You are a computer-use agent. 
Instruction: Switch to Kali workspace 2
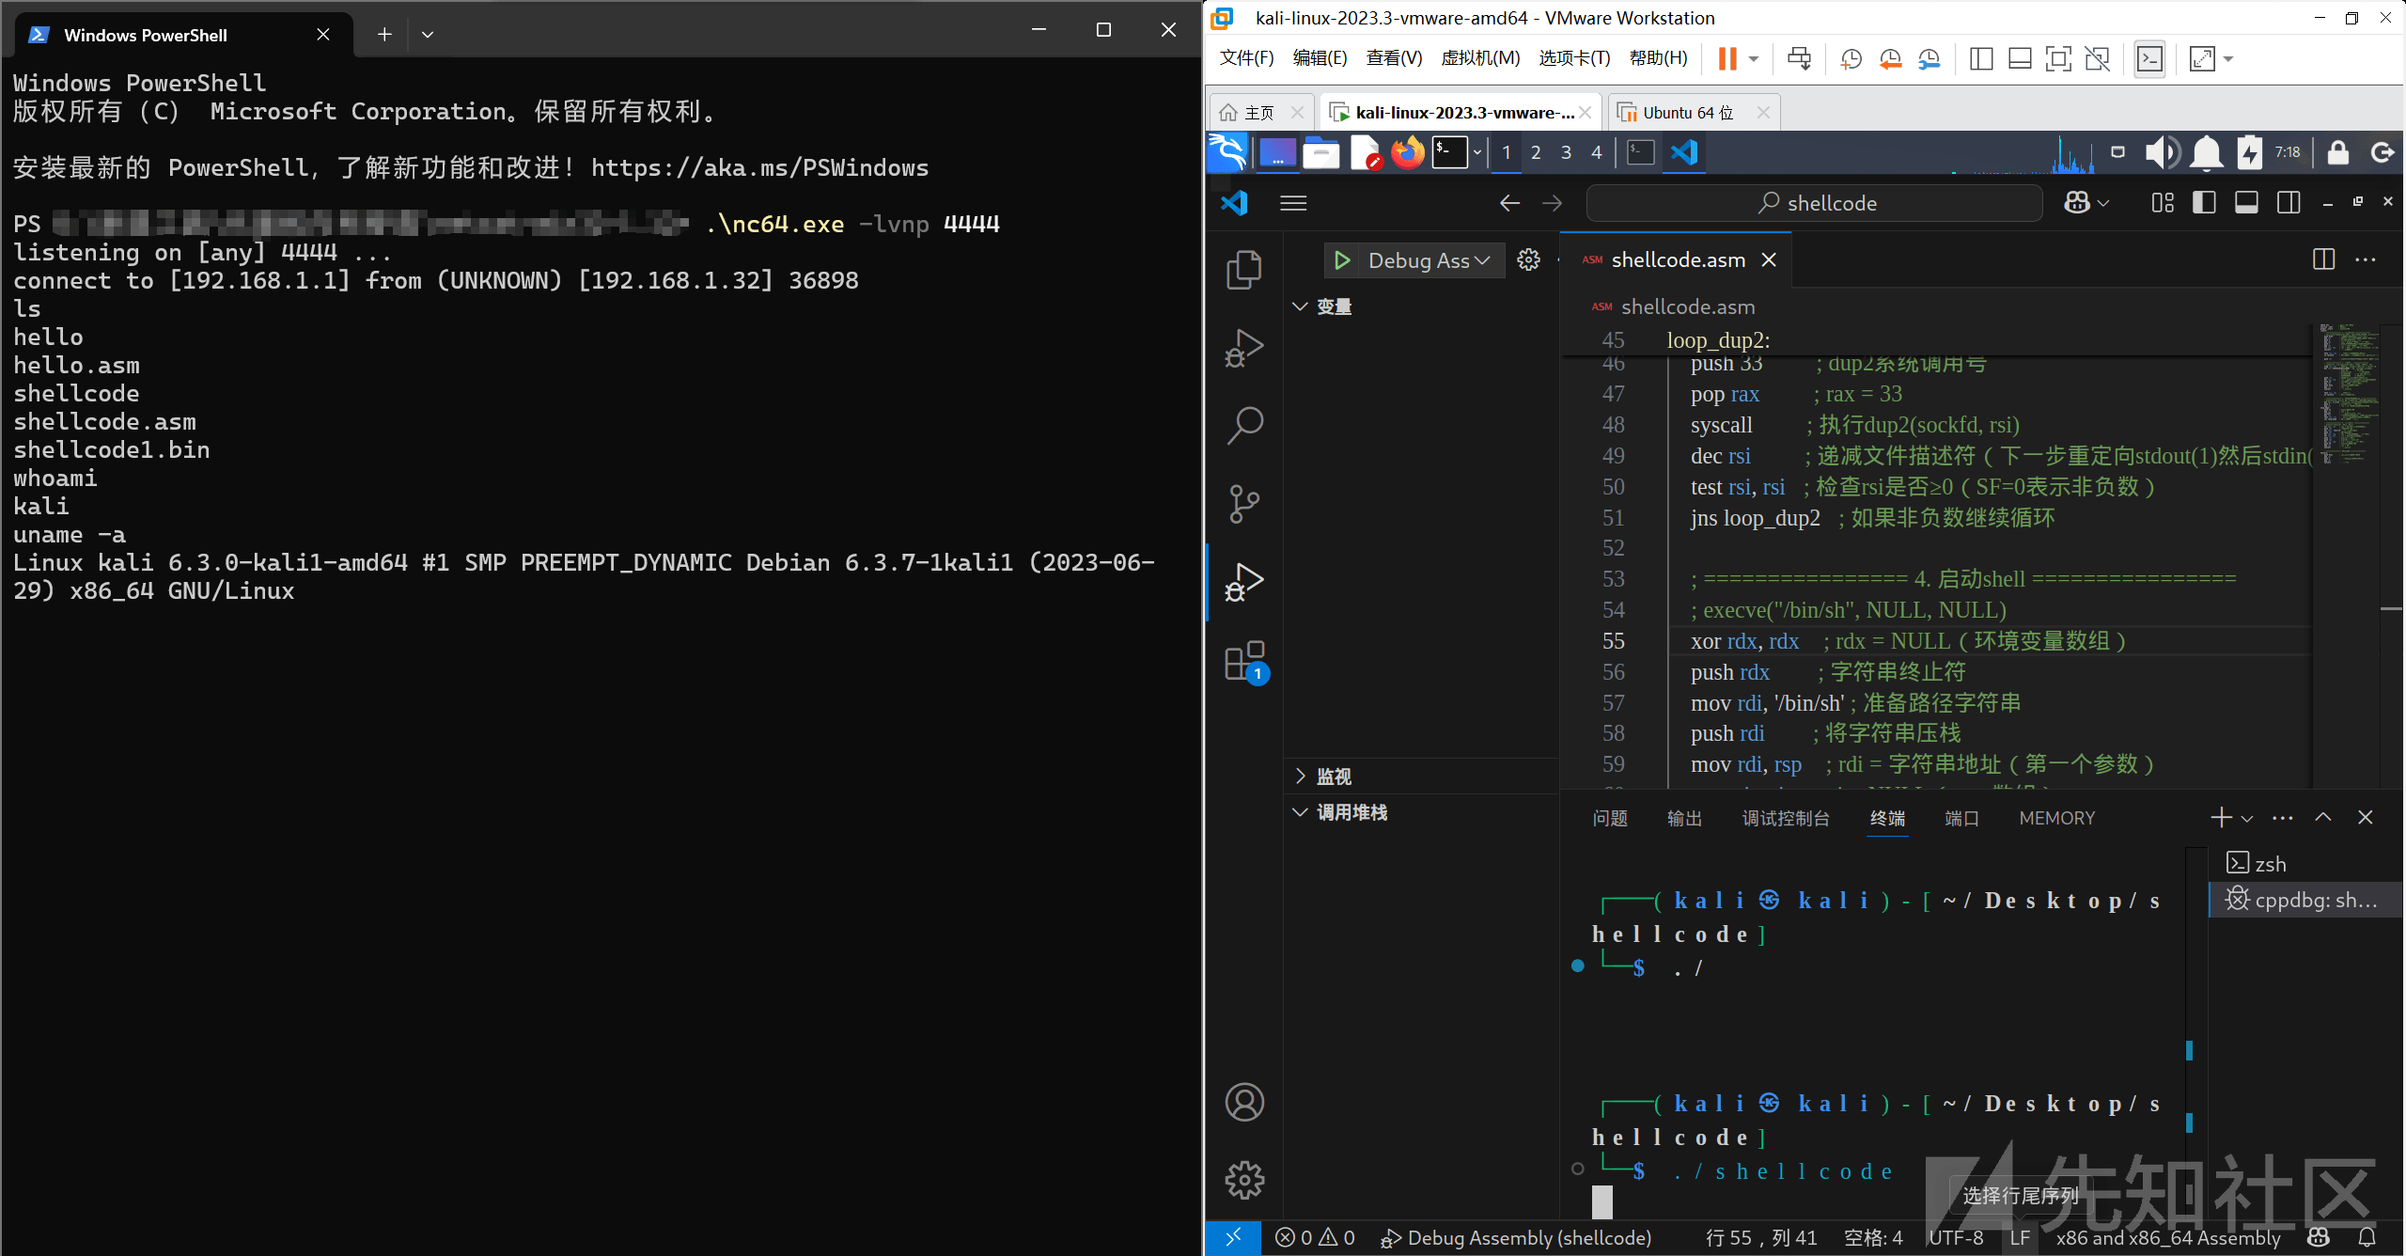click(x=1536, y=152)
